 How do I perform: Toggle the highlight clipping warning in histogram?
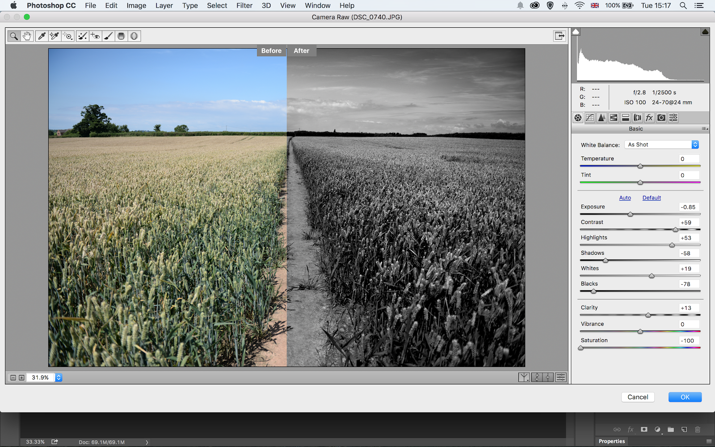tap(705, 32)
